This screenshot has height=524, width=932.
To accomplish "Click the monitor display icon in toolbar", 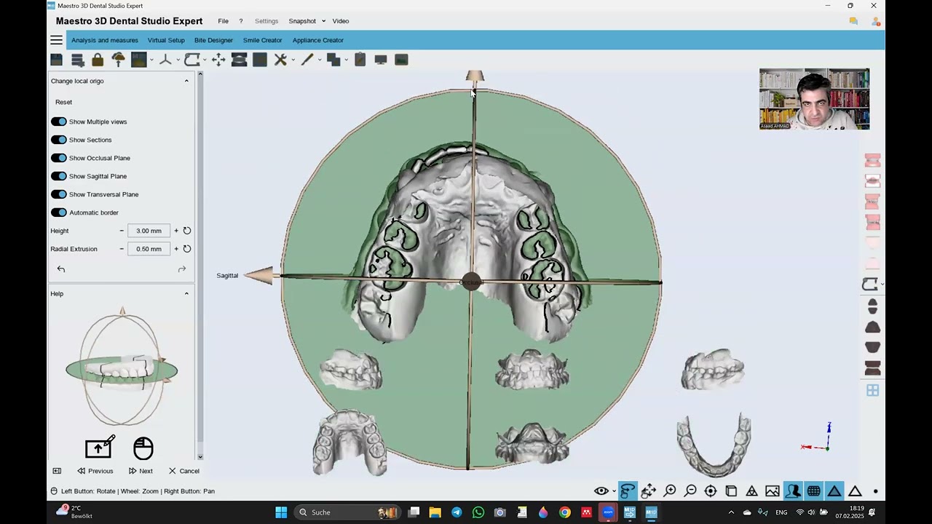I will 380,60.
